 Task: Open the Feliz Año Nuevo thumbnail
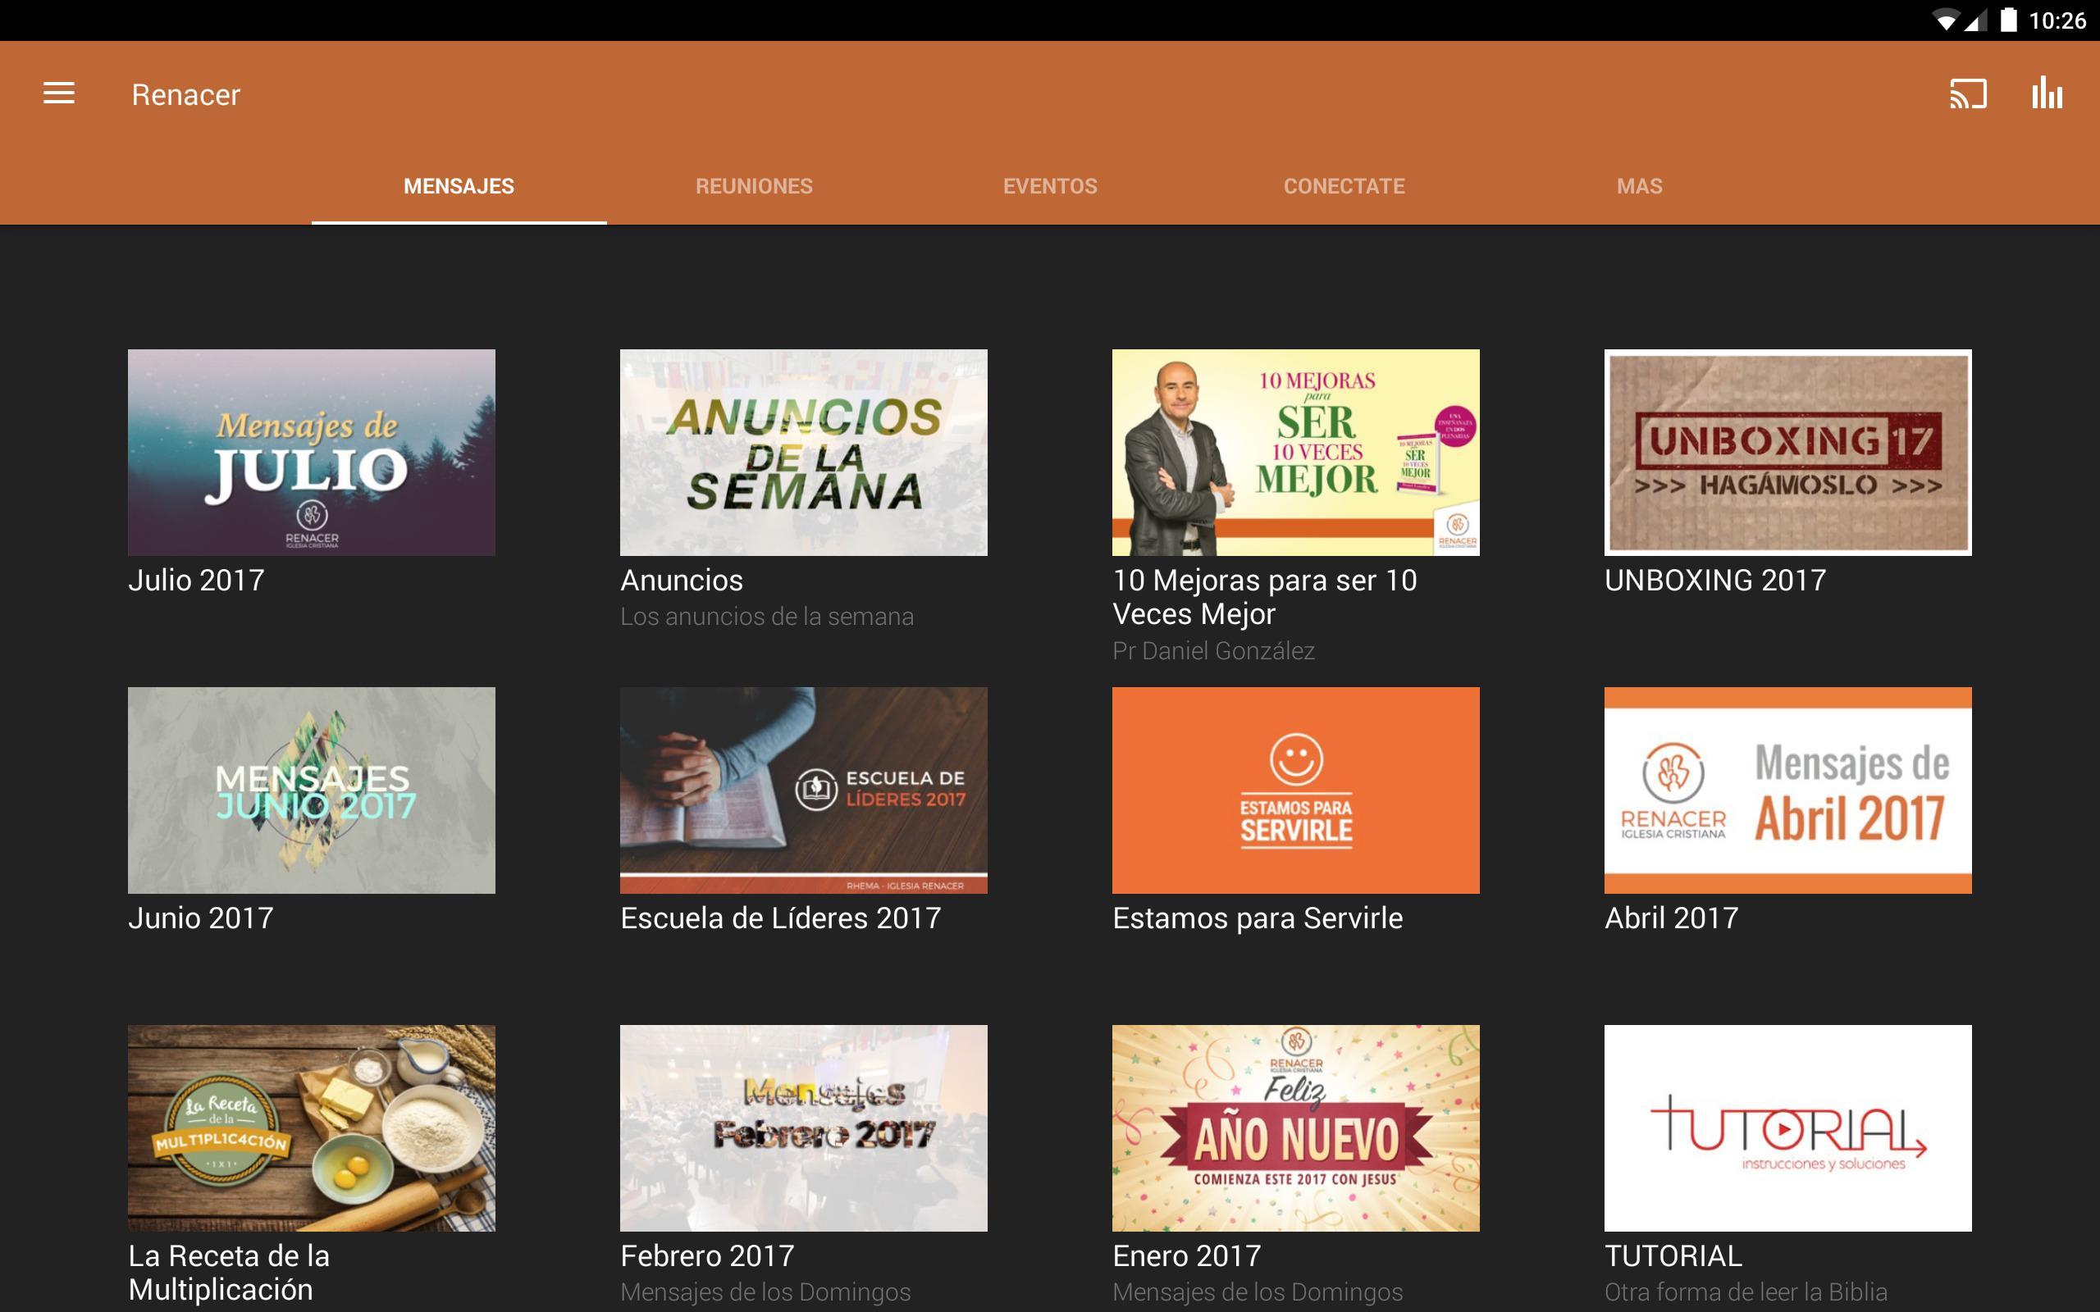(x=1295, y=1128)
